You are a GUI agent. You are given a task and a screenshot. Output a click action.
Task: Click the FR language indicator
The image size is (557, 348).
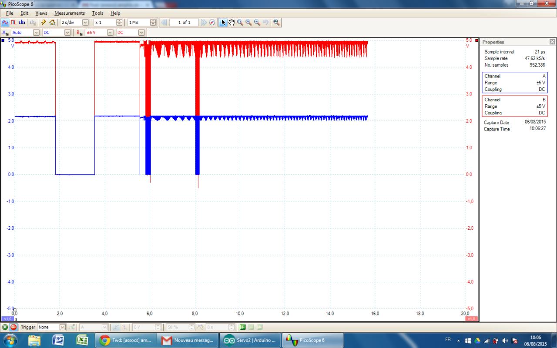(448, 339)
